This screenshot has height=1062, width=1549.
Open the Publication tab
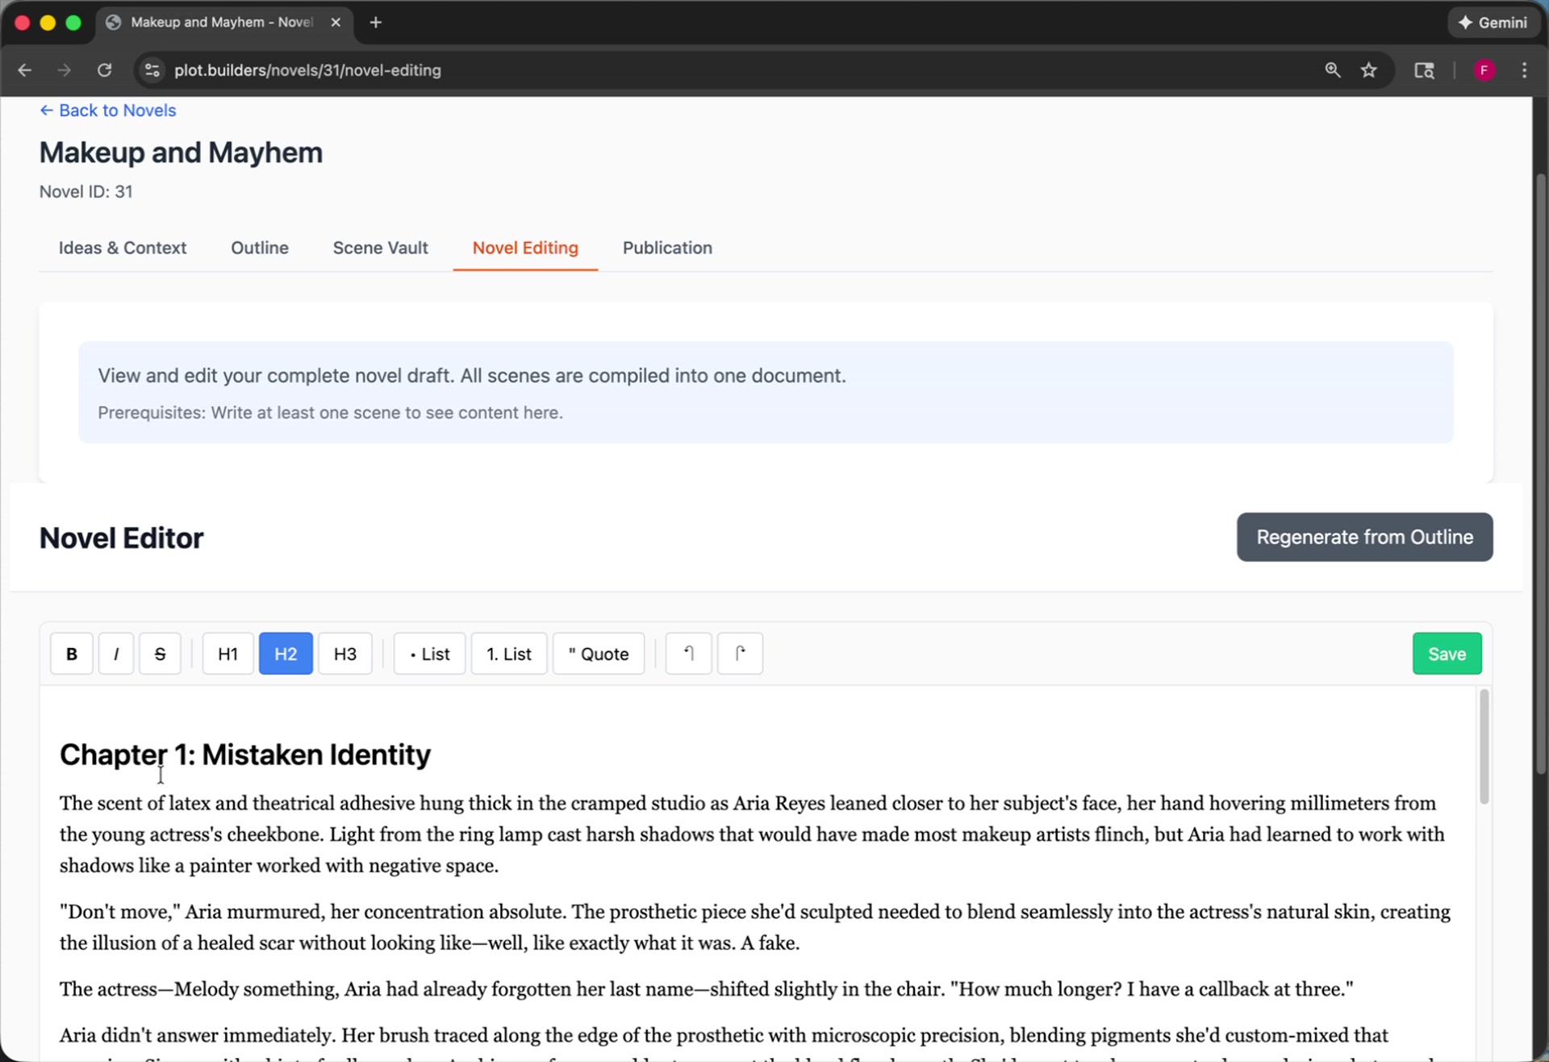click(x=666, y=248)
